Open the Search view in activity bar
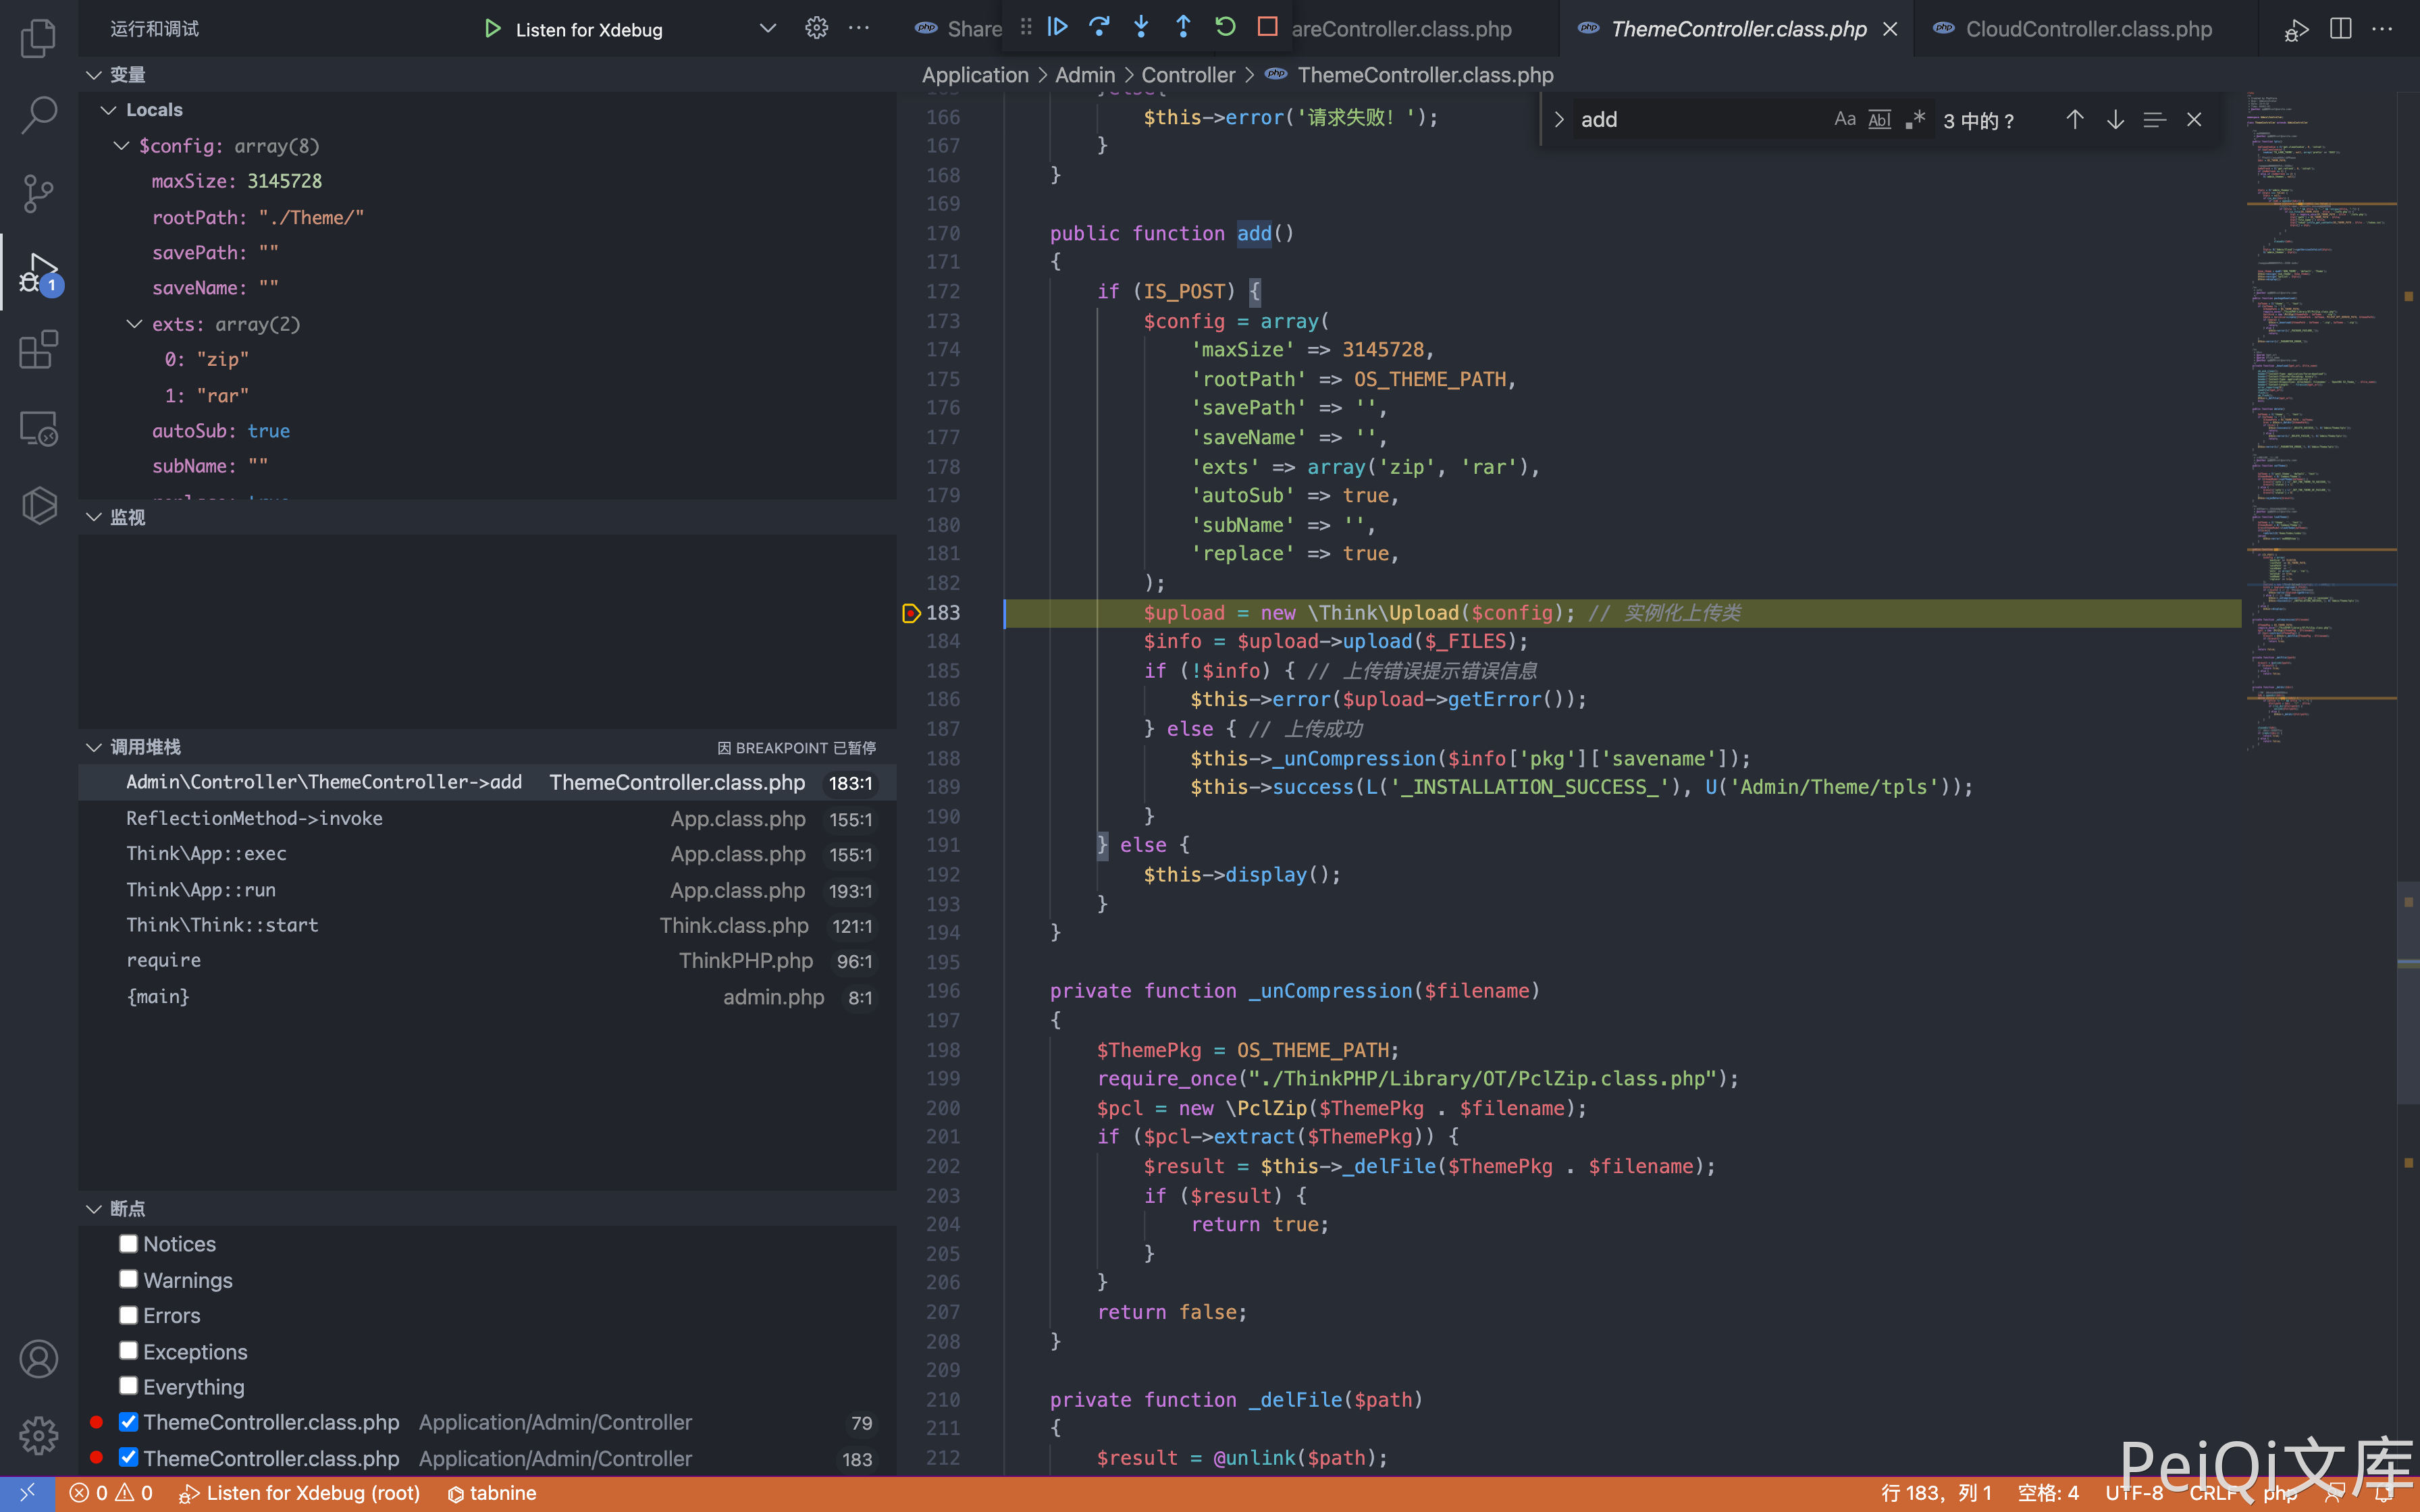This screenshot has width=2420, height=1512. point(38,114)
